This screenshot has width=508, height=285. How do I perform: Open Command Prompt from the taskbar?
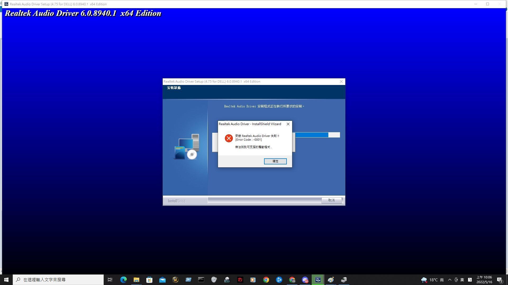(x=201, y=279)
